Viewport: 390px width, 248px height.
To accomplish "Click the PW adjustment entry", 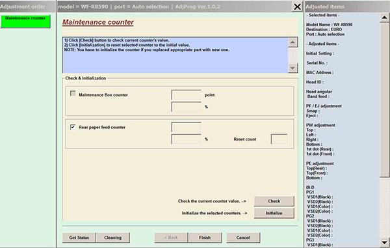I will click(x=320, y=125).
